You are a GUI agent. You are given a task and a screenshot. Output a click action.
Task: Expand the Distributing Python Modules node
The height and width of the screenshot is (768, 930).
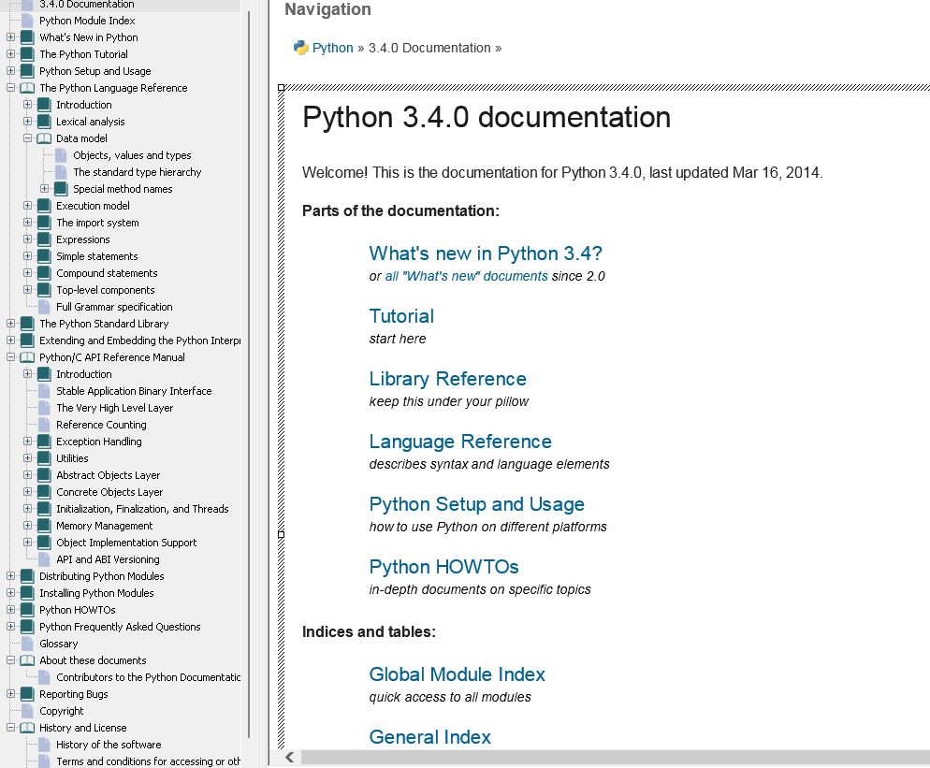[x=10, y=576]
